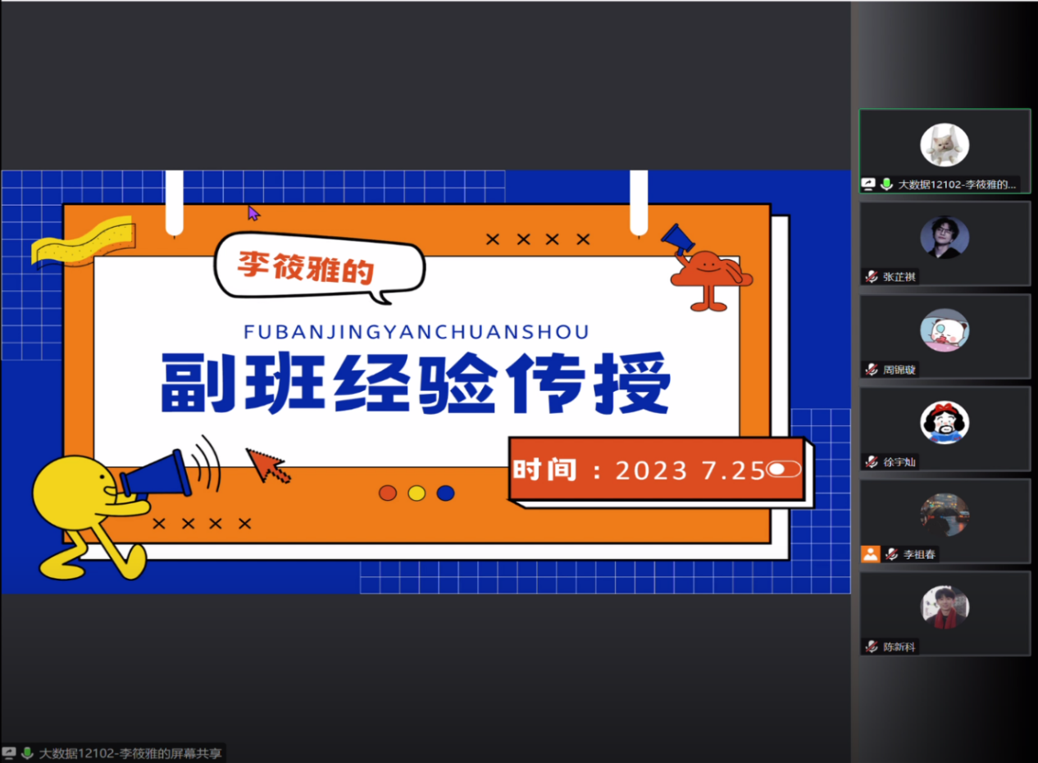Viewport: 1038px width, 763px height.
Task: Click the yellow dot on the slide
Action: pos(417,493)
